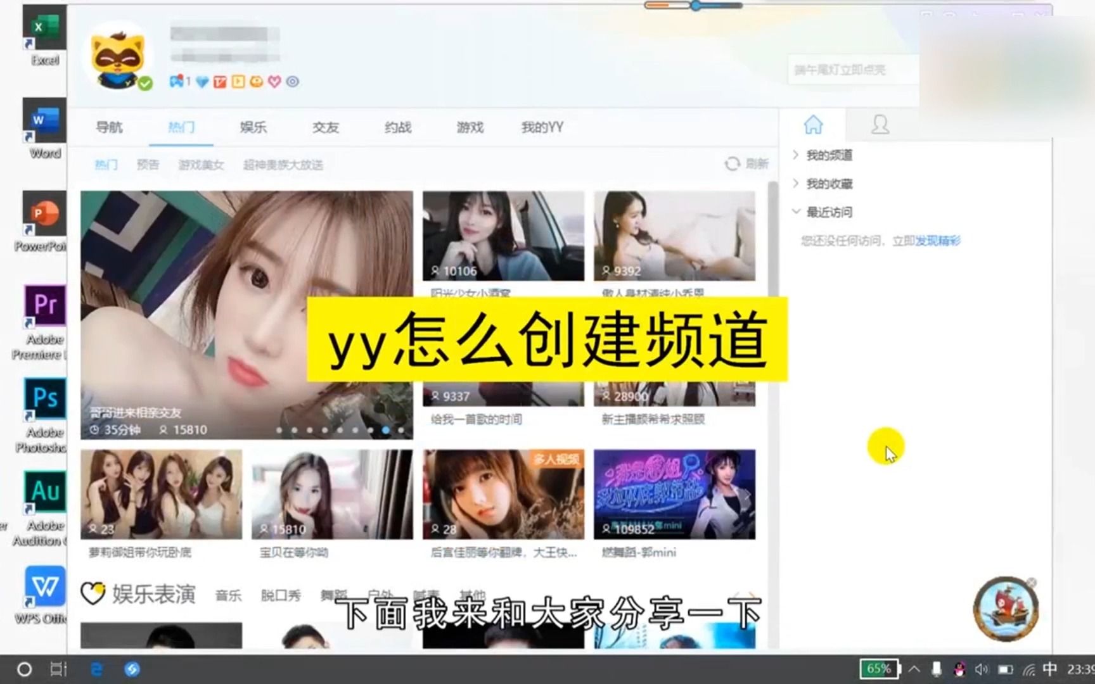Click the 给我一首歌的时间 stream title
1095x684 pixels.
pyautogui.click(x=477, y=419)
